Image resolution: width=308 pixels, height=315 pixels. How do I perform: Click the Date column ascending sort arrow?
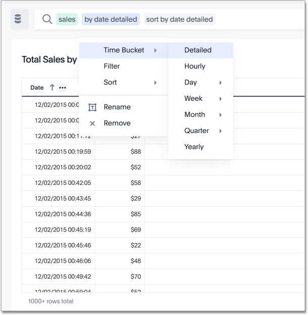tap(52, 88)
